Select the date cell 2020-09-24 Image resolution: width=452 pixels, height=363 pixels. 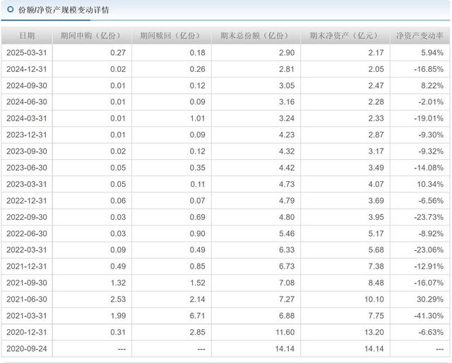27,349
